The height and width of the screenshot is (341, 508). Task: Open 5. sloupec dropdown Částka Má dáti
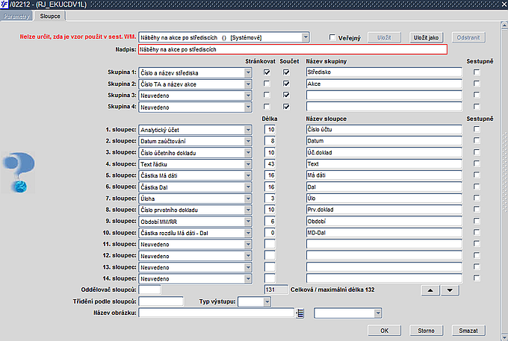248,175
